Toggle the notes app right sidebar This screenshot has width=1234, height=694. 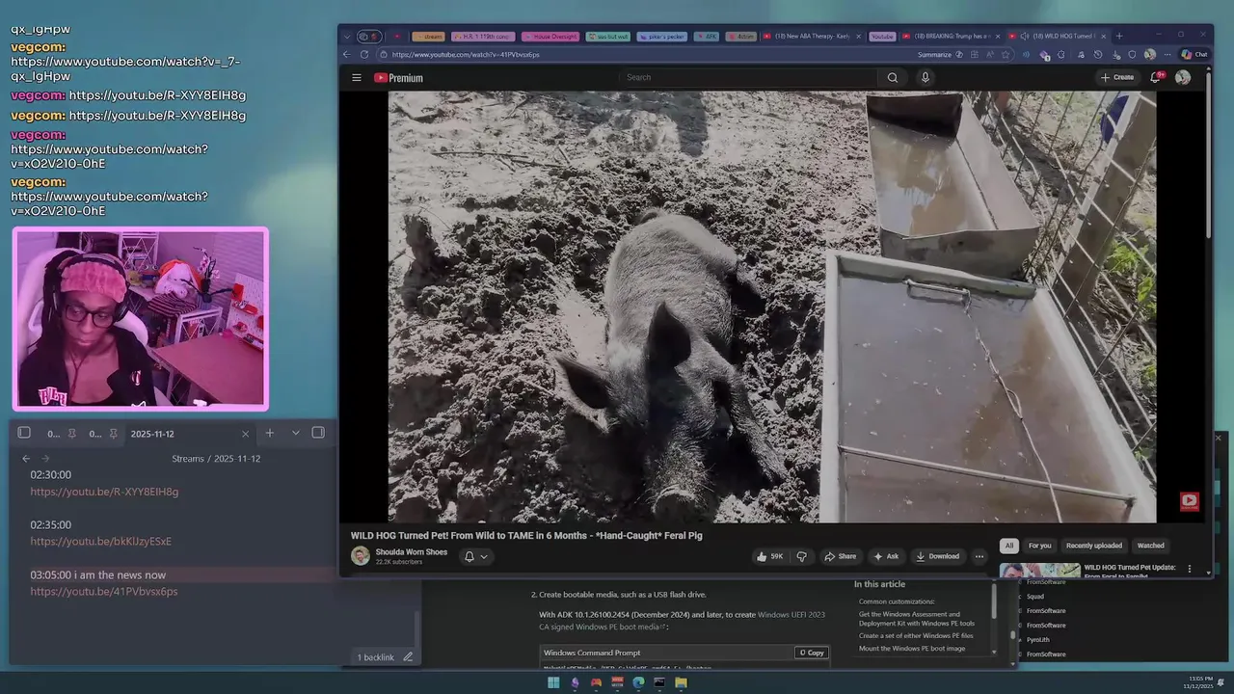[318, 433]
